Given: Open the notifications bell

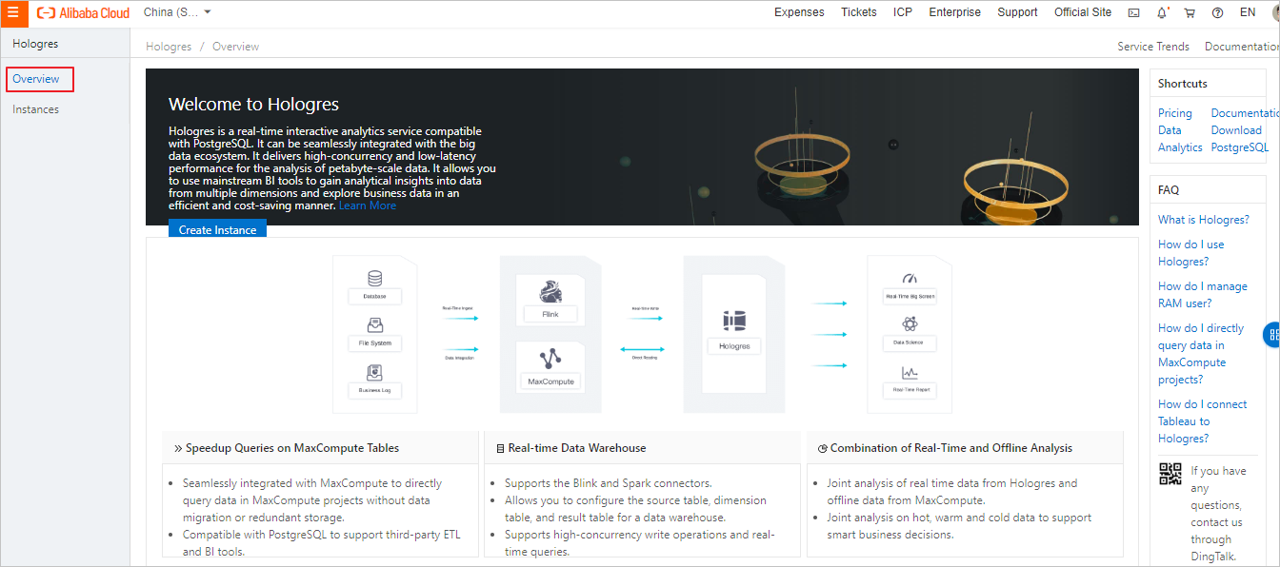Looking at the screenshot, I should click(1162, 13).
